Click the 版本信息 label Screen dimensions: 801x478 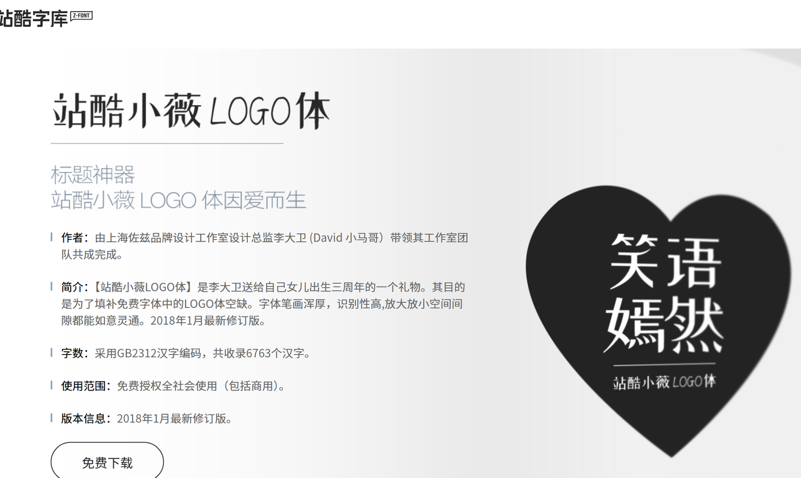pyautogui.click(x=83, y=418)
